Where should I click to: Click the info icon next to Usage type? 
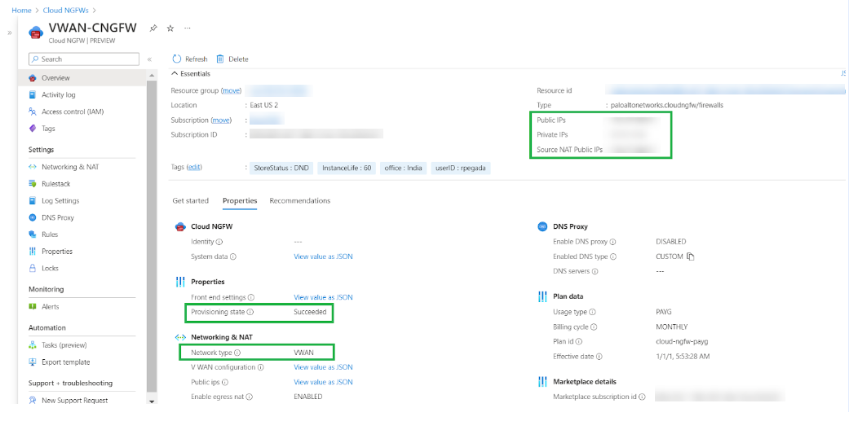point(593,312)
